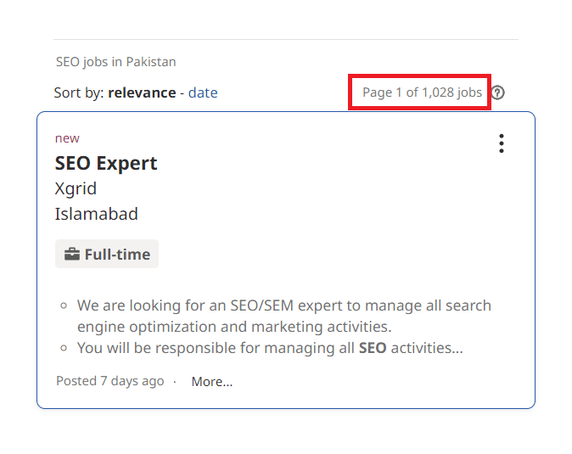
Task: Click the Page 1 of 1,028 jobs text
Action: [x=422, y=92]
